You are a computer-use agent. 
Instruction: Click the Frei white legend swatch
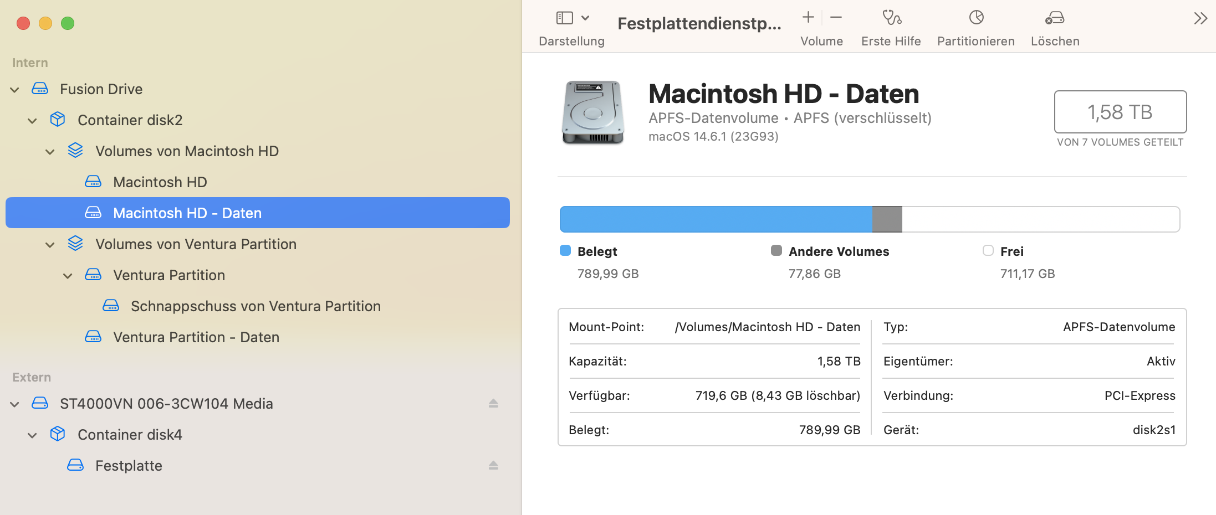click(988, 250)
